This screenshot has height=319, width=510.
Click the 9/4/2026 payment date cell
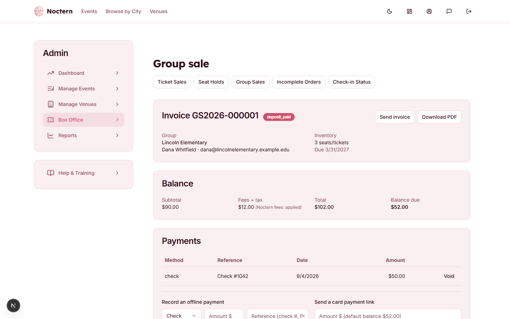coord(308,276)
